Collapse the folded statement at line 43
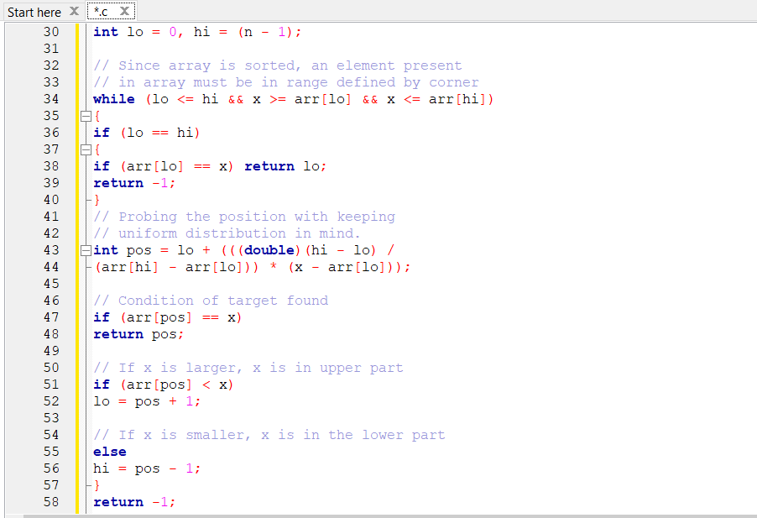757x518 pixels. [x=86, y=250]
